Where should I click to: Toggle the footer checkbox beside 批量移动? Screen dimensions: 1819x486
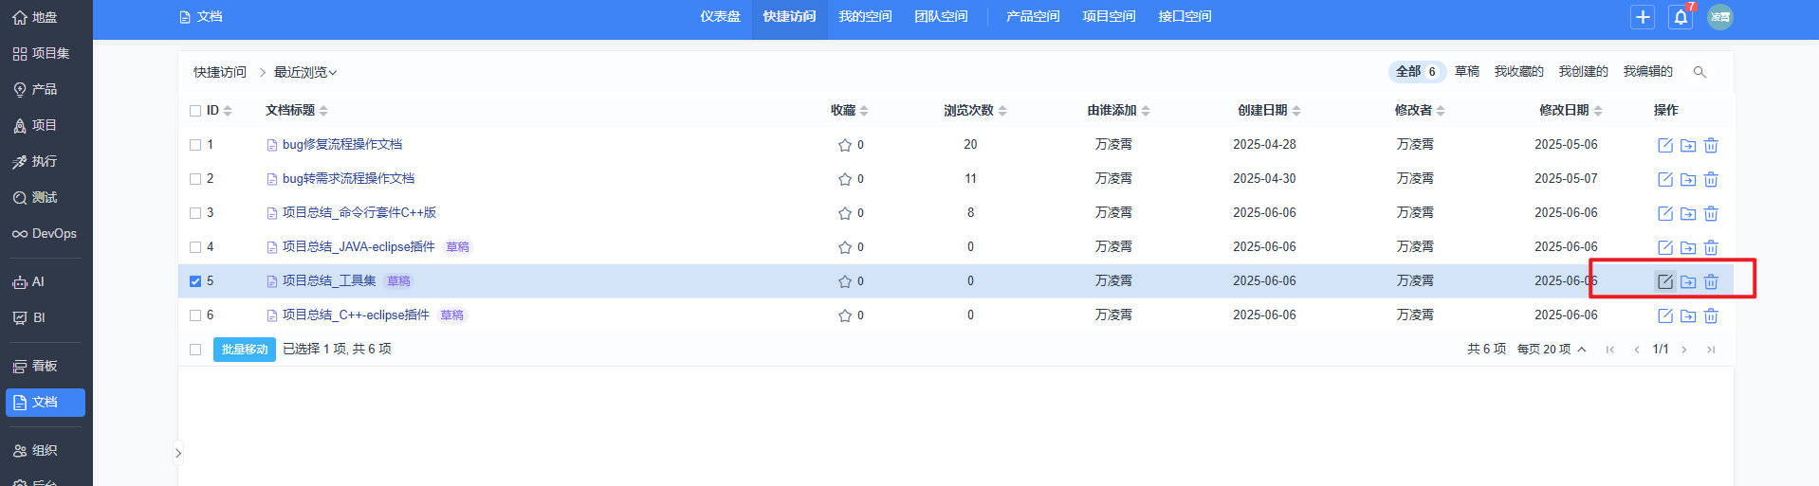(x=195, y=350)
